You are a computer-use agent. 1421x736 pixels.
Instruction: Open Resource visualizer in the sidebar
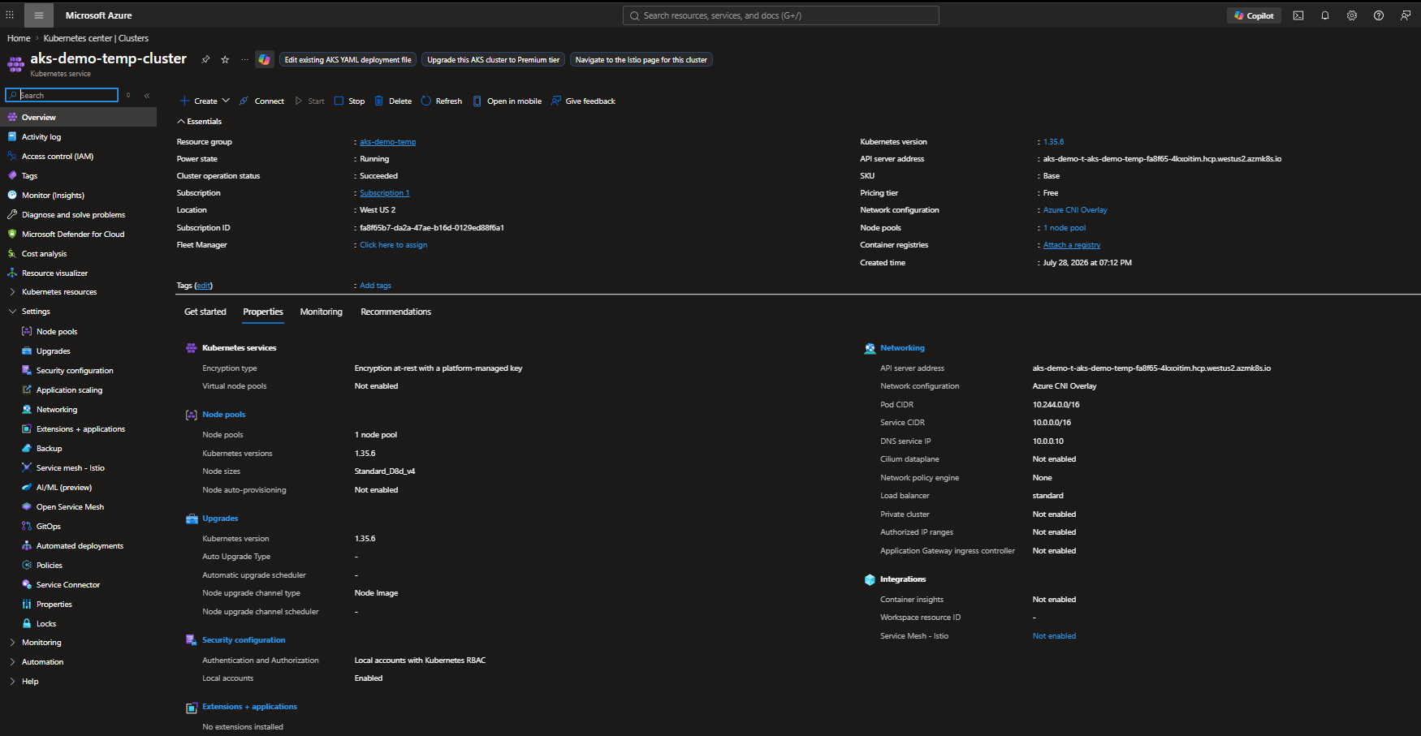(54, 273)
